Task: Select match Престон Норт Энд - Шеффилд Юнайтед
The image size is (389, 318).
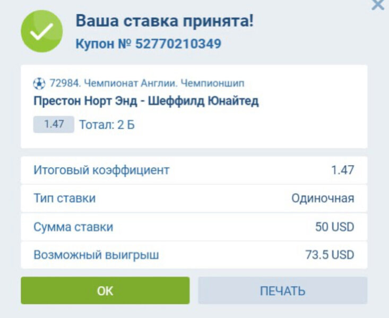Action: (146, 101)
